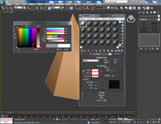
Task: Click the Align tool icon
Action: click(x=117, y=8)
